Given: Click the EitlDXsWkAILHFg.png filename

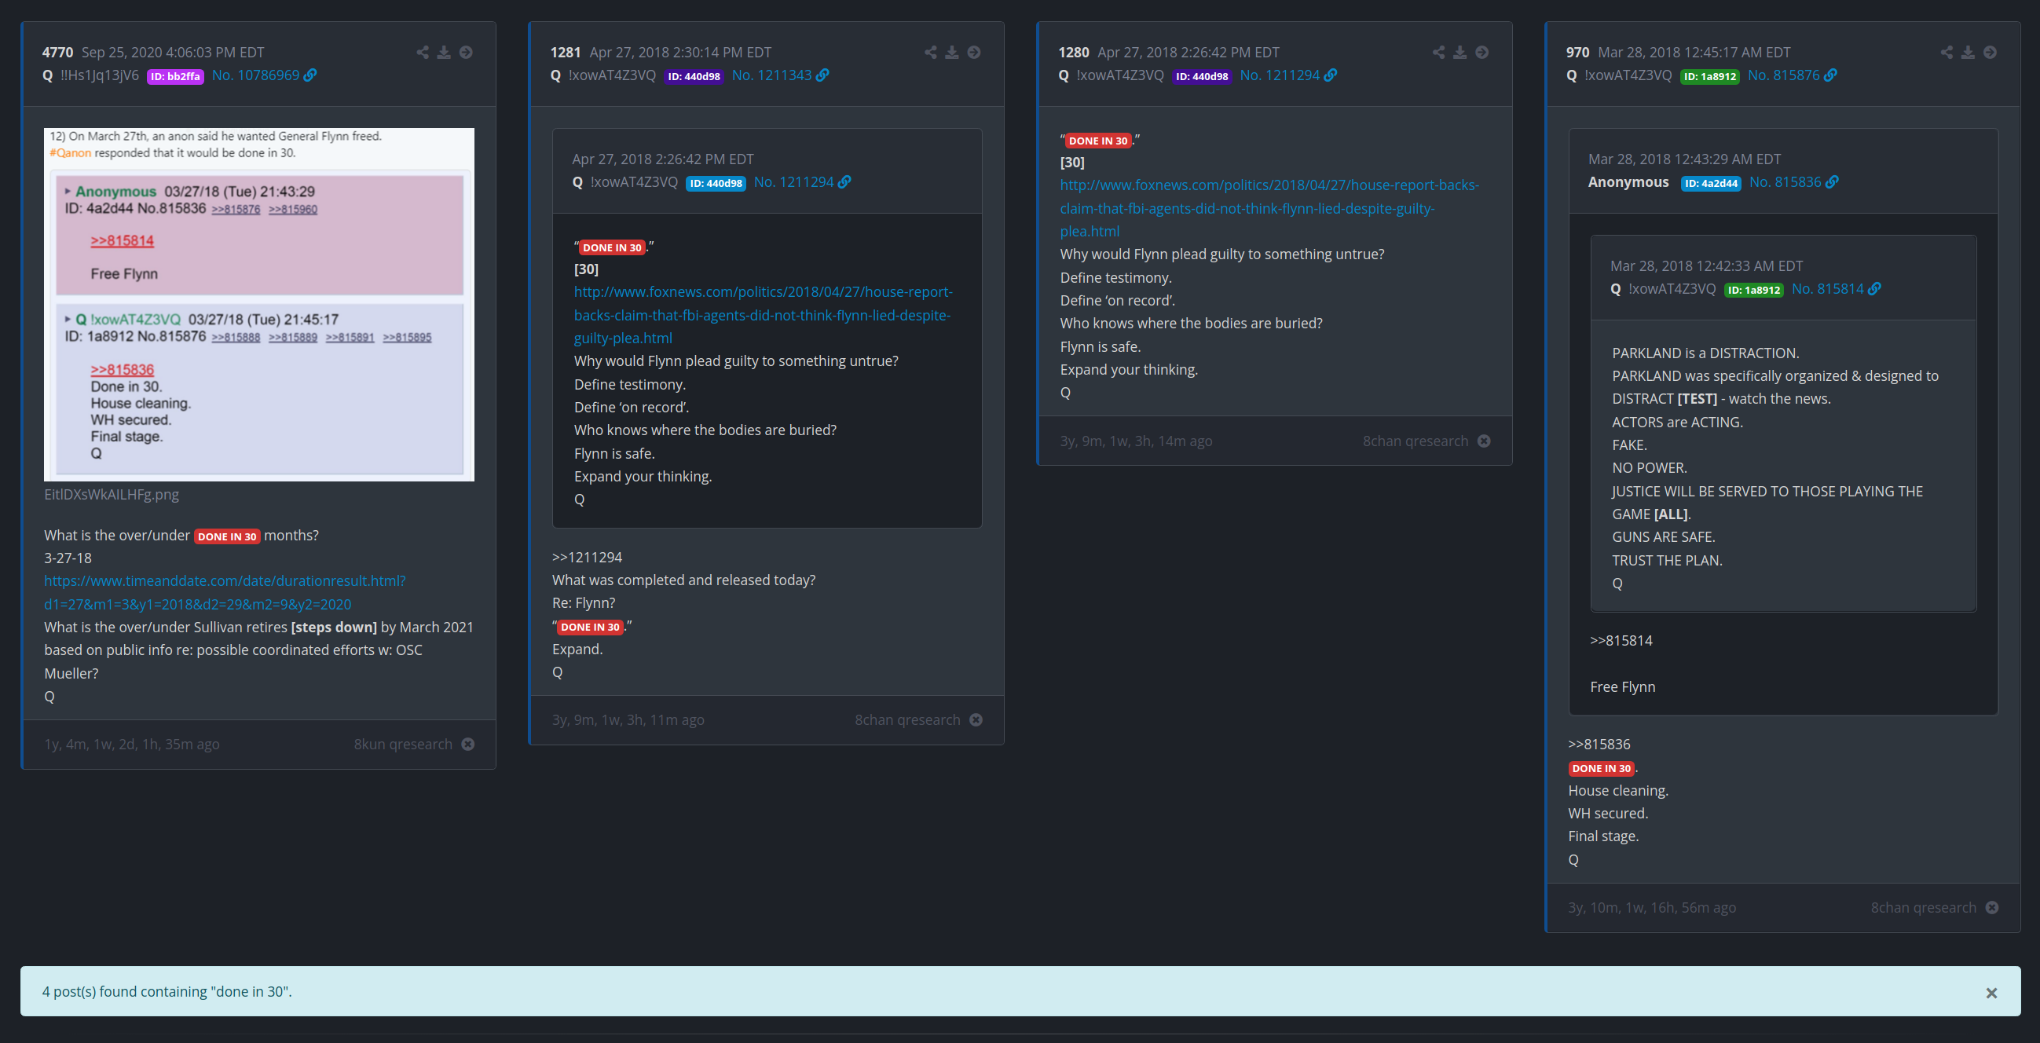Looking at the screenshot, I should (112, 494).
